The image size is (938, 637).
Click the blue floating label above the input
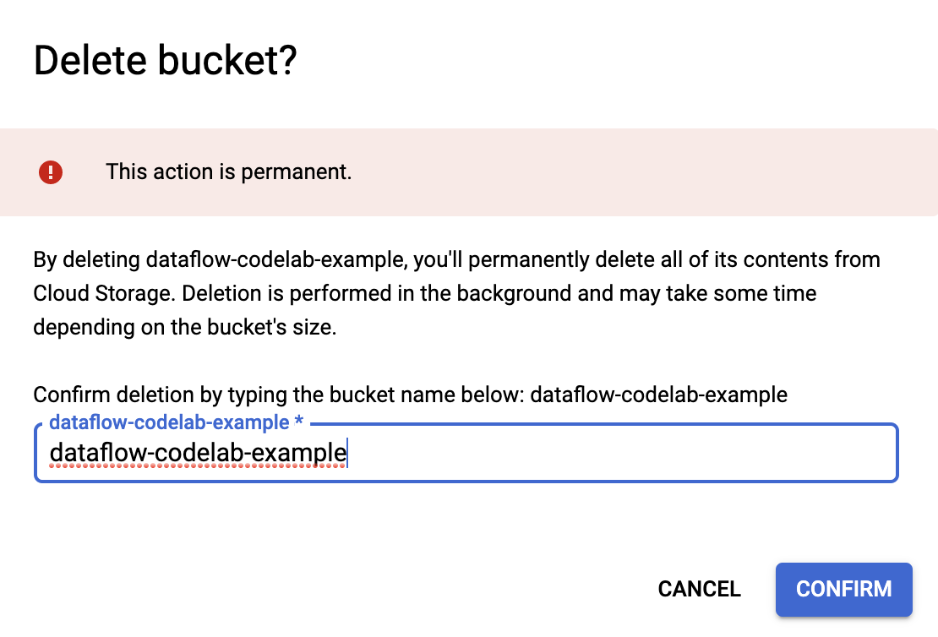coord(169,421)
